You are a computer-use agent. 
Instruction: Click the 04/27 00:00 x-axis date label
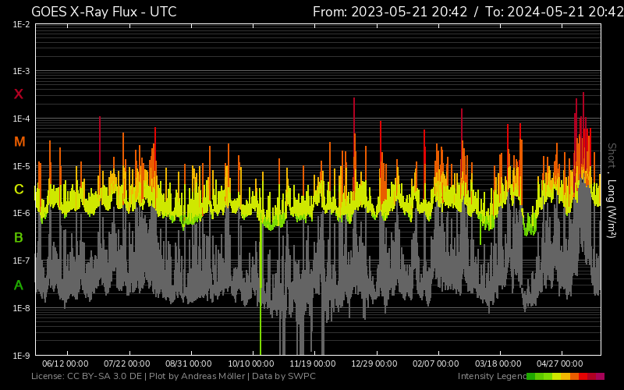(x=561, y=363)
